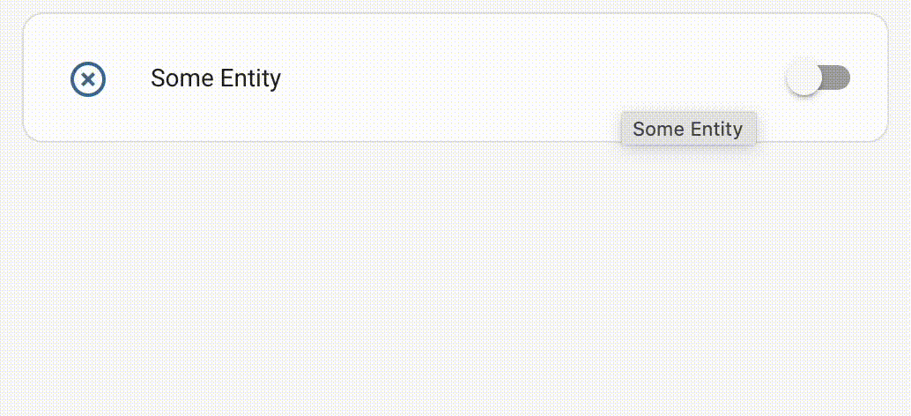
Task: Toggle the Some Entity switch on
Action: 818,78
